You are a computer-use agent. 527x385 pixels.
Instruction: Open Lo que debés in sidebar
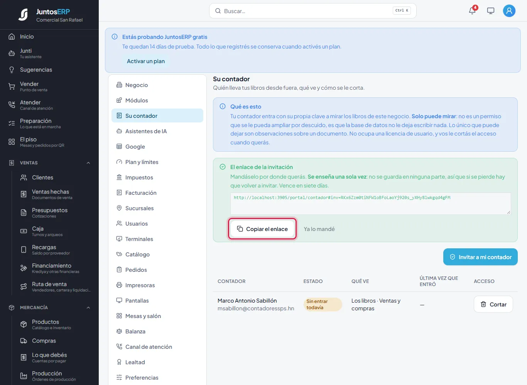55,358
